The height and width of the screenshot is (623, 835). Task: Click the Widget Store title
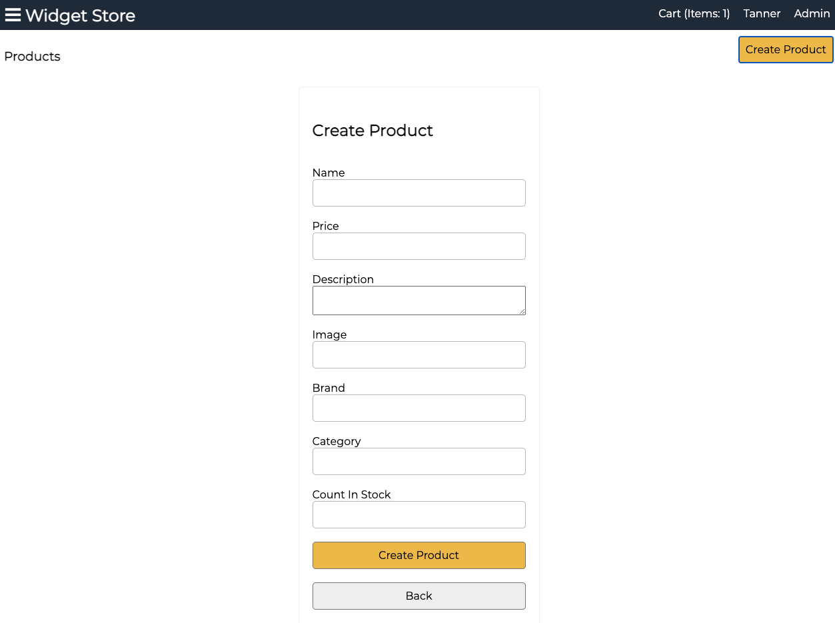click(80, 15)
